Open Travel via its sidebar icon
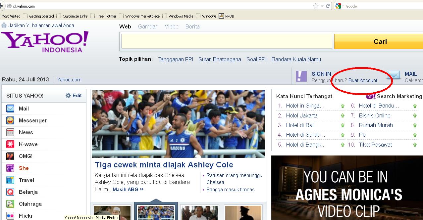 pyautogui.click(x=10, y=180)
